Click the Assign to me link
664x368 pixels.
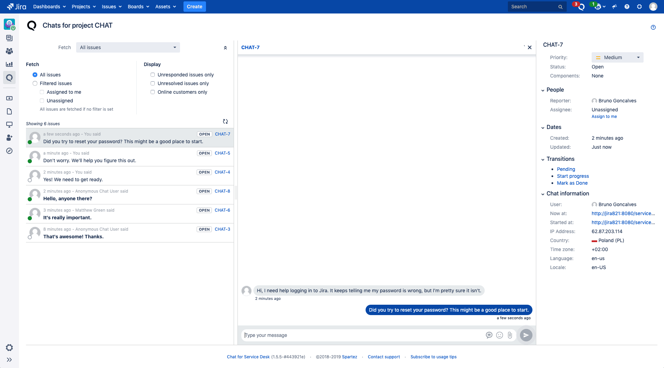click(604, 117)
